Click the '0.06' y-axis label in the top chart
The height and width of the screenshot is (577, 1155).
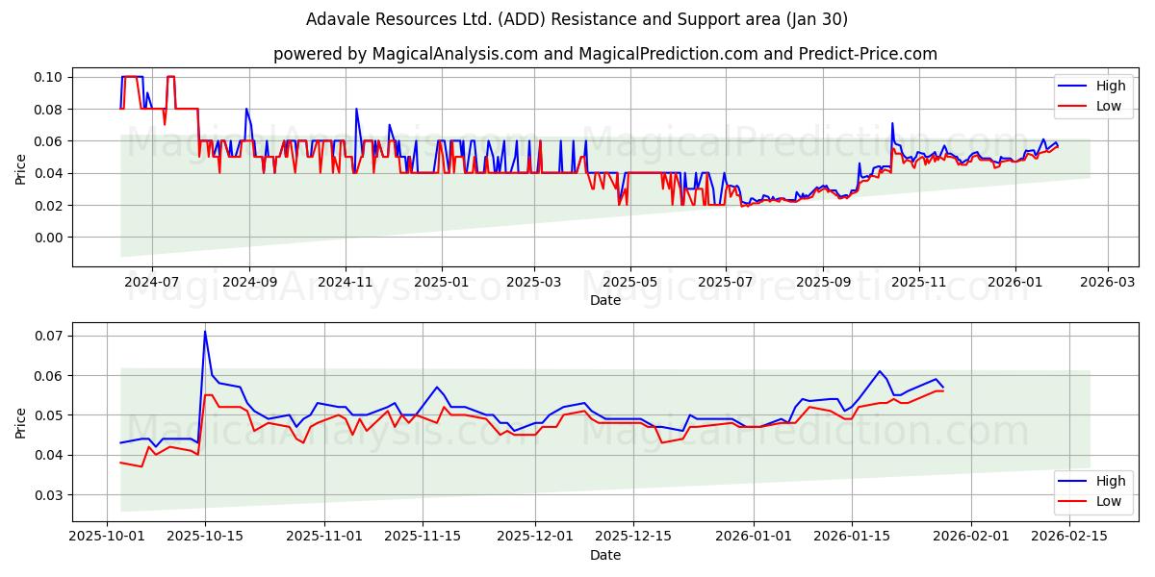point(49,141)
